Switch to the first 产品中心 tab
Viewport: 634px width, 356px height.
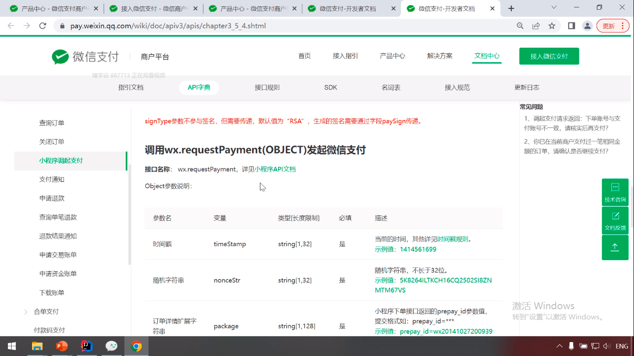[54, 9]
